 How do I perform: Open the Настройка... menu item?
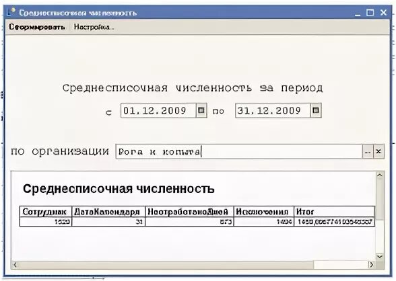[x=94, y=27]
